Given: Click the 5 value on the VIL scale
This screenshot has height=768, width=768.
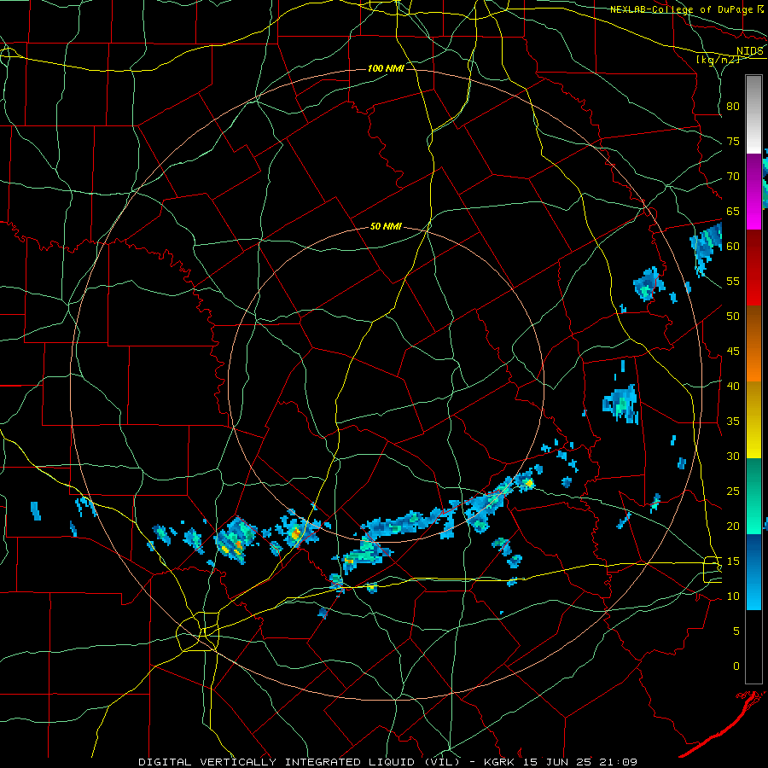Looking at the screenshot, I should point(736,631).
